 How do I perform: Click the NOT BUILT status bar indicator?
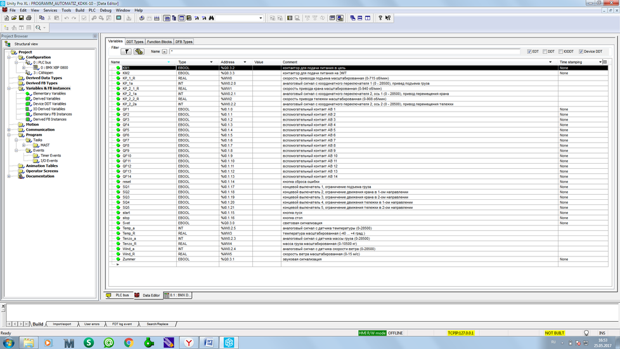(x=554, y=333)
